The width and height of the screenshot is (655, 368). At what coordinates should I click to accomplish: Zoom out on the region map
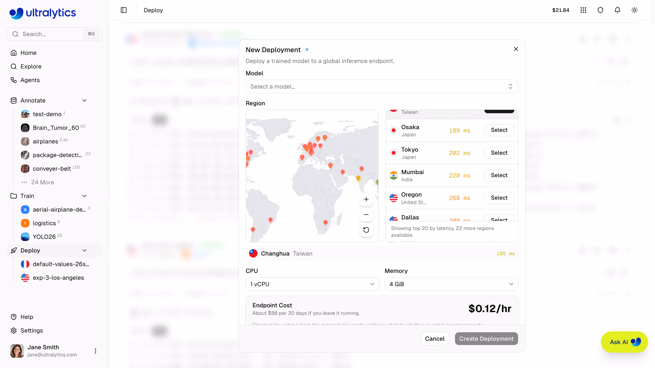point(366,215)
